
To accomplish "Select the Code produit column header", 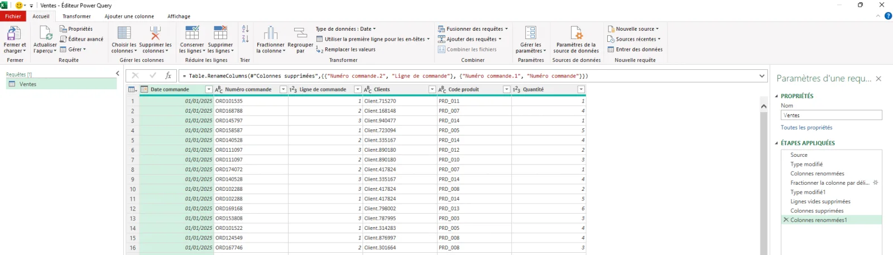I will tap(474, 89).
